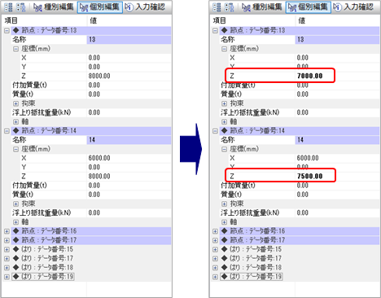The image size is (381, 298).
Task: Select 質量(t) row of node 14, left panel
Action: (91, 195)
